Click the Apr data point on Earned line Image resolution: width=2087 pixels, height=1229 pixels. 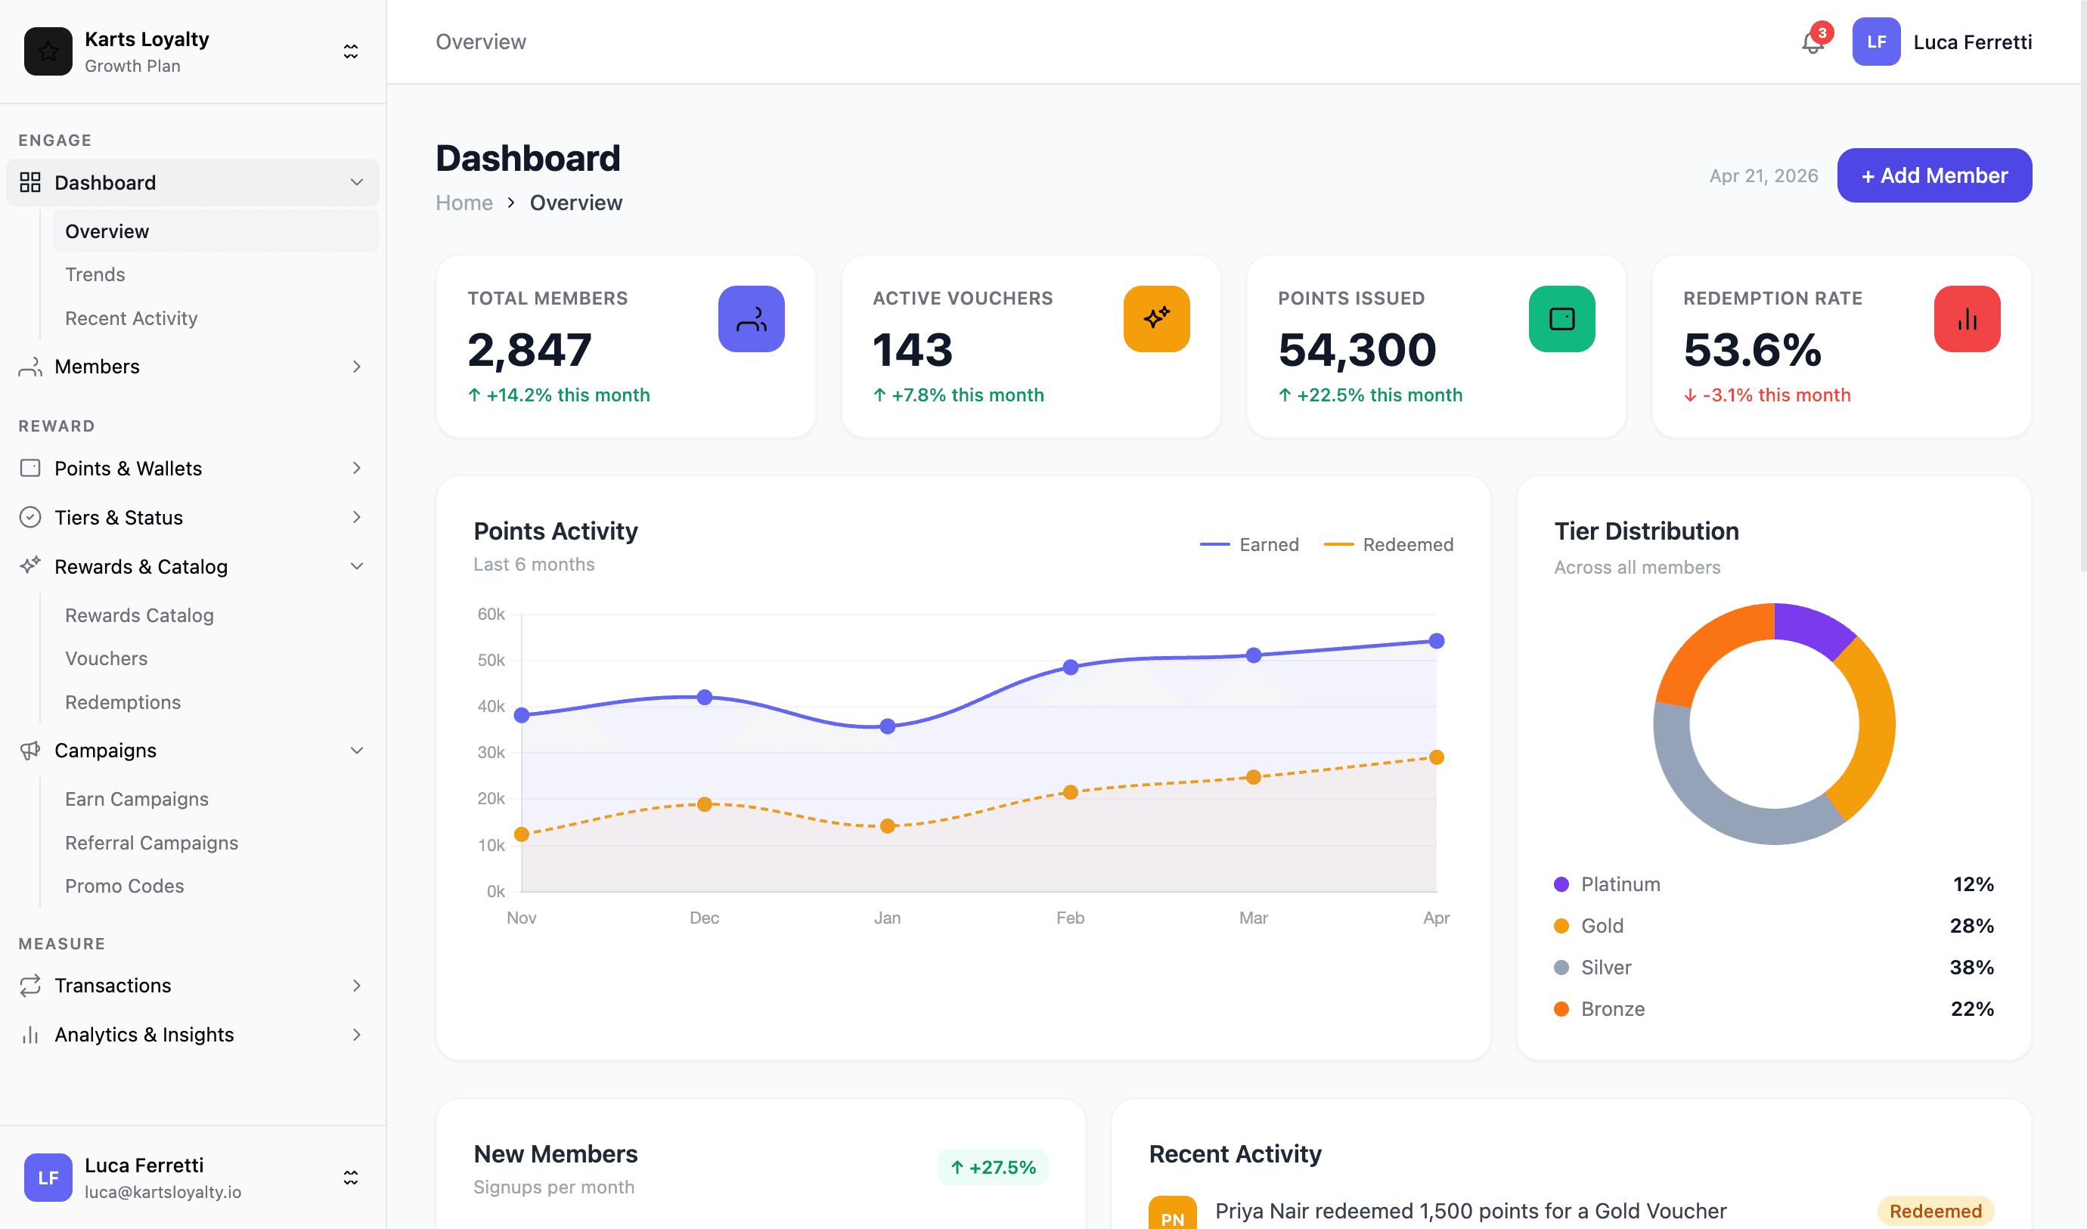[x=1436, y=641]
